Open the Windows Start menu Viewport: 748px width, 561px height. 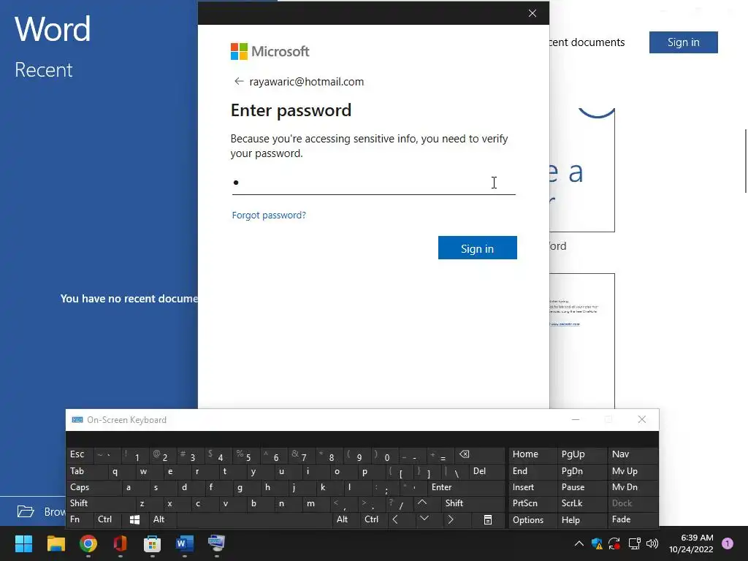pos(24,543)
